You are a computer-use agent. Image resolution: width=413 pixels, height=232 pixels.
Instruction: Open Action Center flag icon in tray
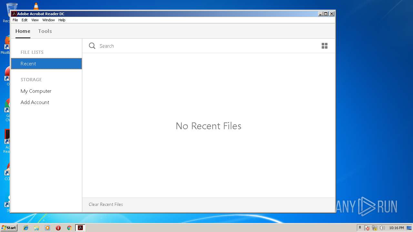pyautogui.click(x=367, y=228)
